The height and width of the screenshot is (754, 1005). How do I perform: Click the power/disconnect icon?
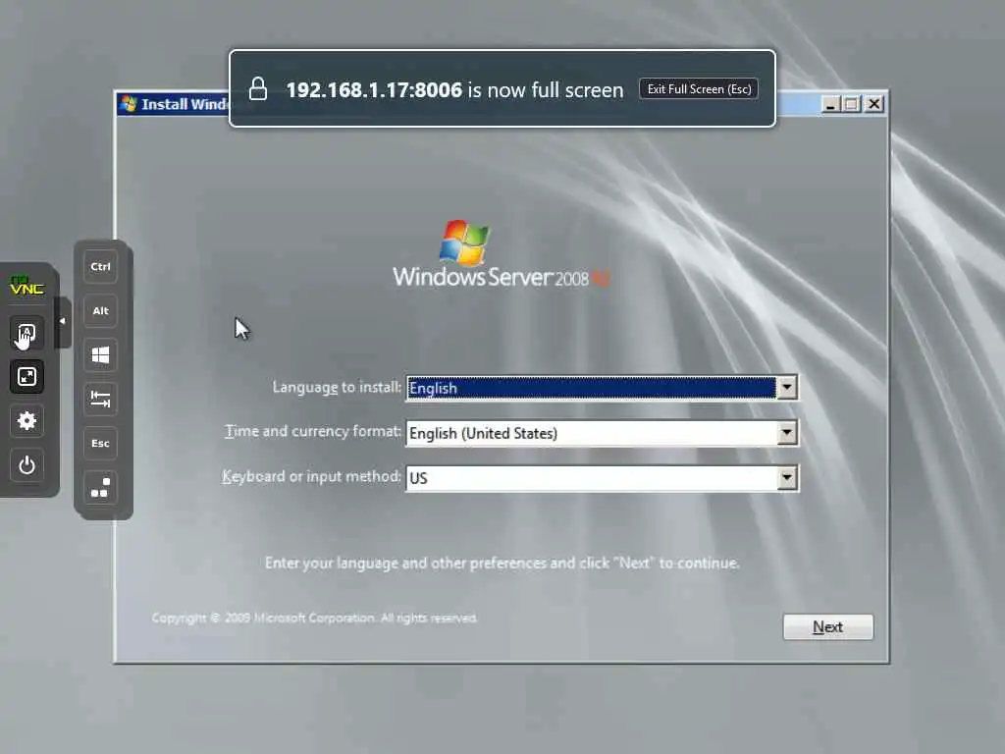pyautogui.click(x=26, y=464)
